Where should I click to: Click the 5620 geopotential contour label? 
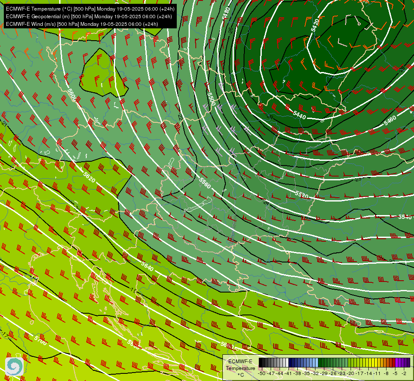89,177
